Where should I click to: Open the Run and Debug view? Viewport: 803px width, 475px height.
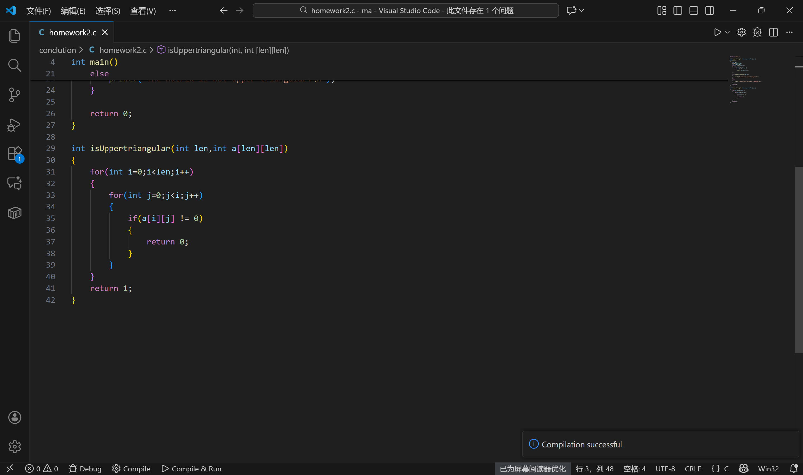coord(14,125)
